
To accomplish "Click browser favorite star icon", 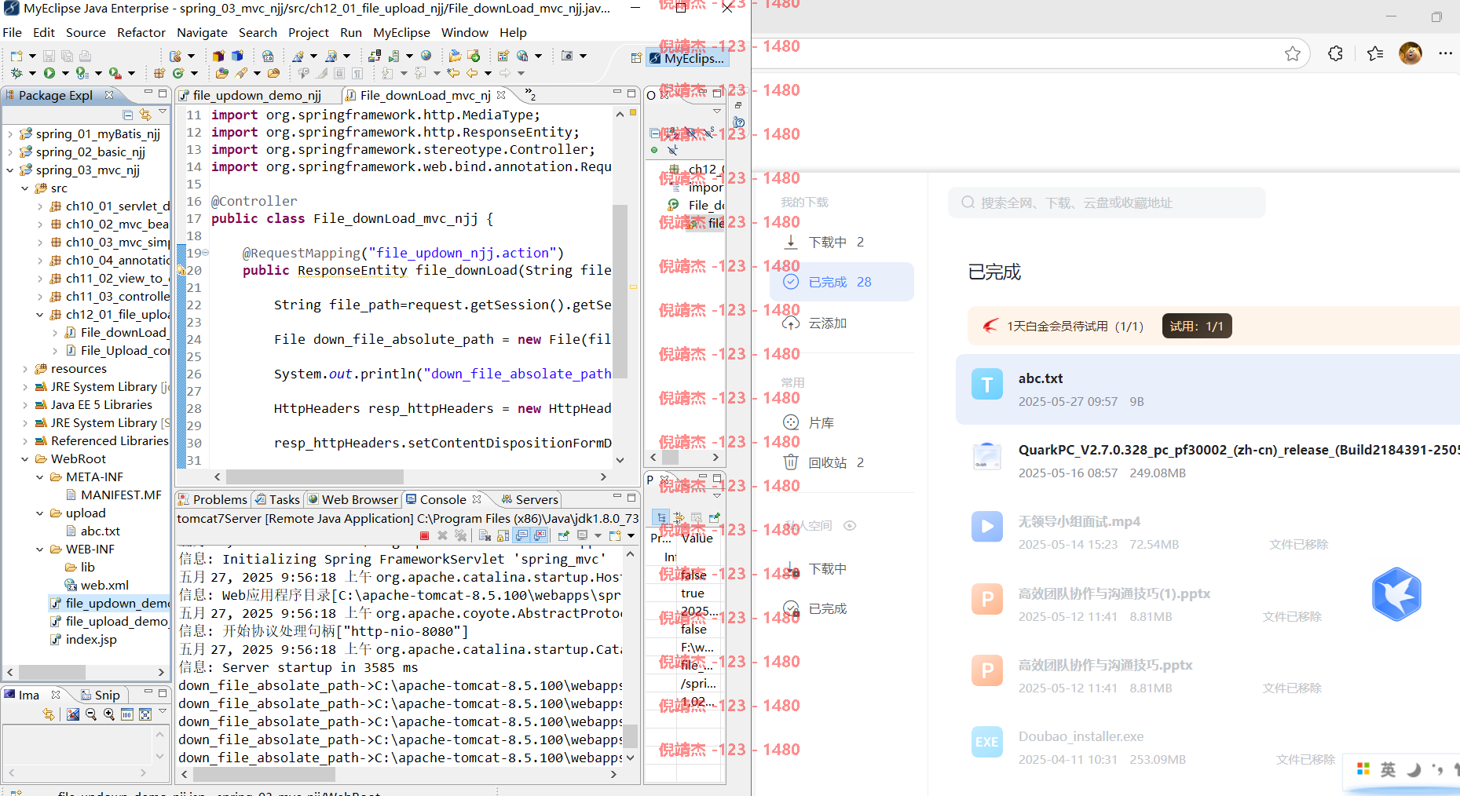I will click(x=1293, y=53).
